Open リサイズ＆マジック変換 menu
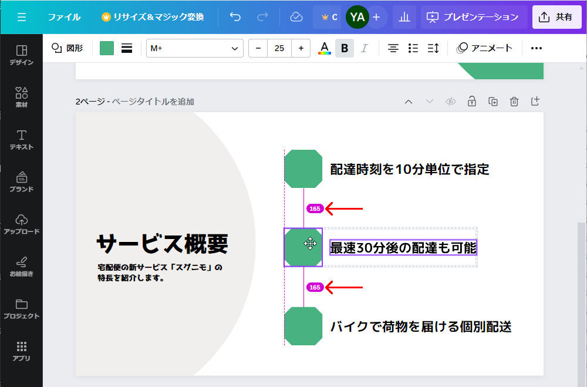The height and width of the screenshot is (387, 587). point(153,17)
